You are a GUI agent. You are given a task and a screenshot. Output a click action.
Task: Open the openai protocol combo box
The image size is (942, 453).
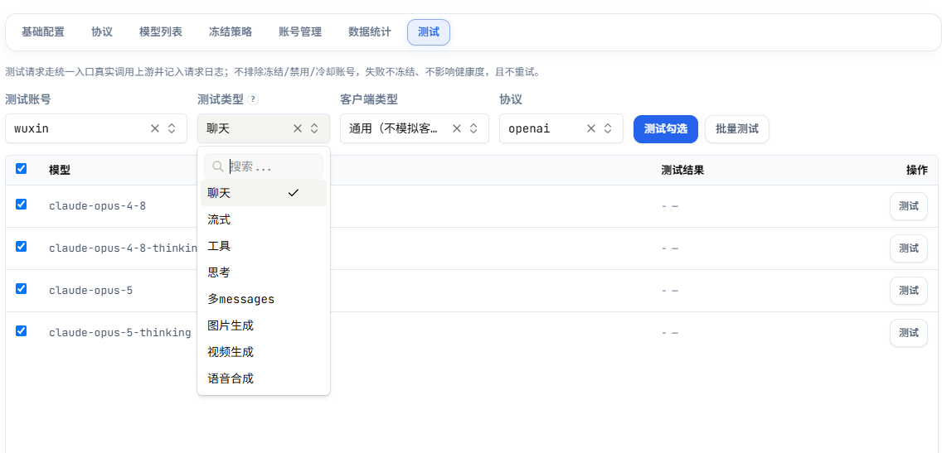[561, 128]
